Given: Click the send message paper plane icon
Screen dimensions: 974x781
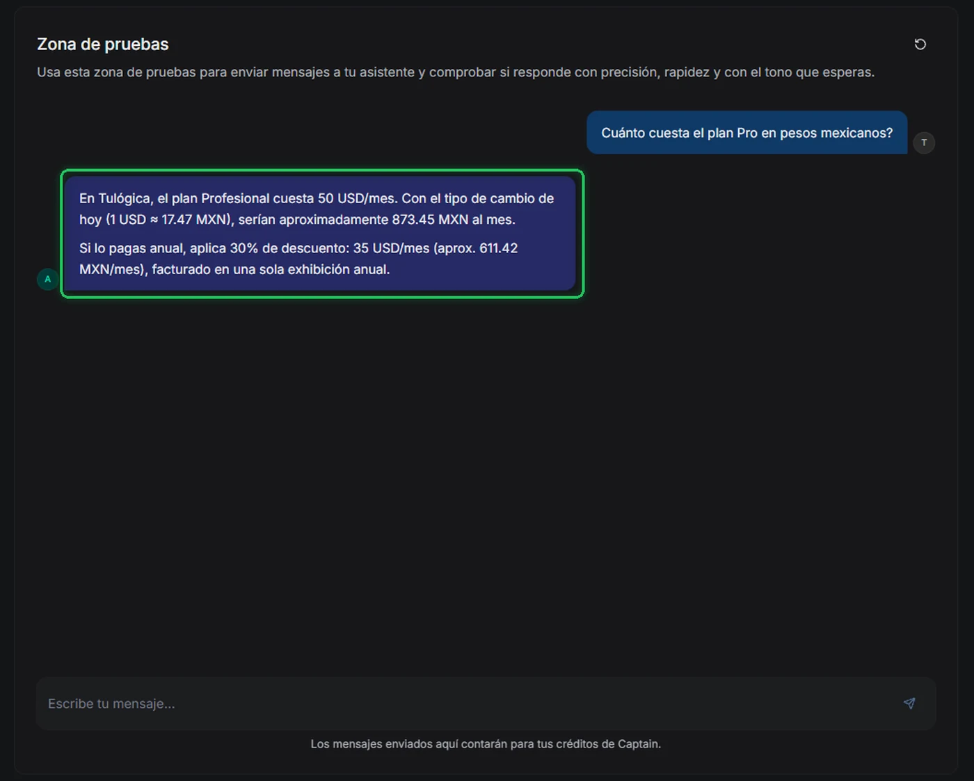Looking at the screenshot, I should [909, 703].
